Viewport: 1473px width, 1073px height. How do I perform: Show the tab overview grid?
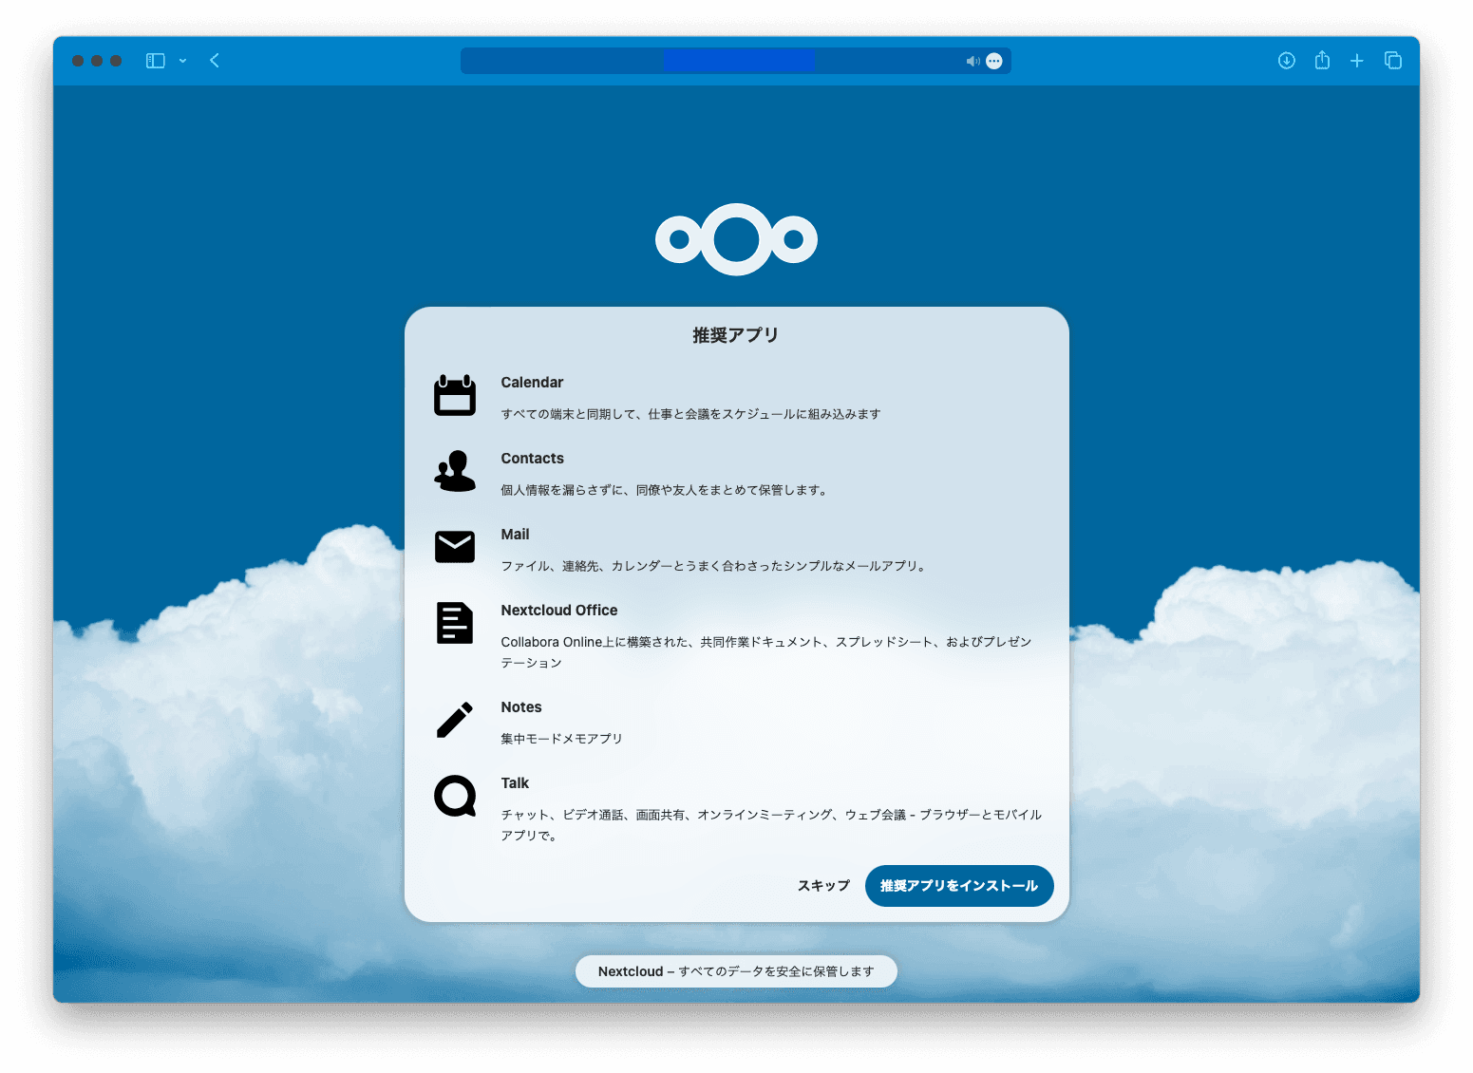(x=1392, y=60)
